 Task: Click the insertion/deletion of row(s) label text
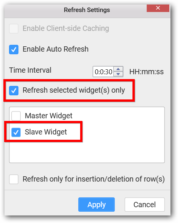click(94, 179)
